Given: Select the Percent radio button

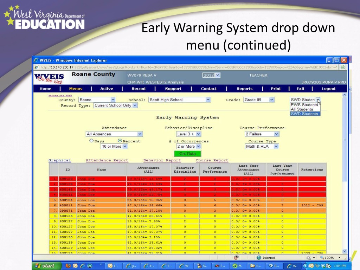Looking at the screenshot, I should pyautogui.click(x=120, y=141).
